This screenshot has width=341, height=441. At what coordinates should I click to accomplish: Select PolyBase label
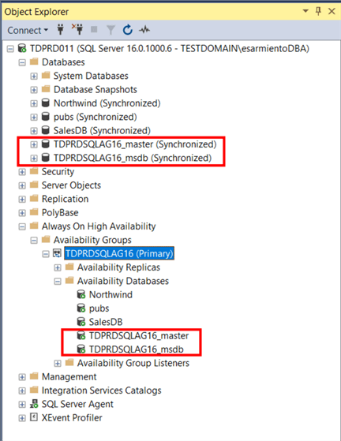pyautogui.click(x=60, y=213)
